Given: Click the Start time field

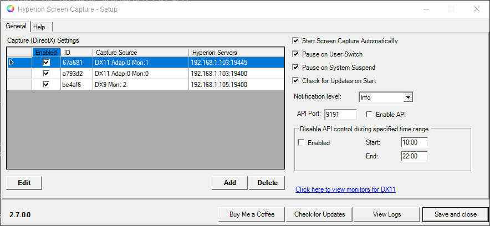Looking at the screenshot, I should (x=414, y=142).
